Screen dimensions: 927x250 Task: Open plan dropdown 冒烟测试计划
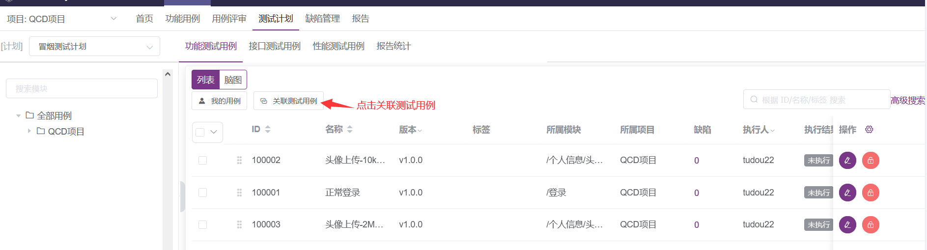[x=94, y=46]
